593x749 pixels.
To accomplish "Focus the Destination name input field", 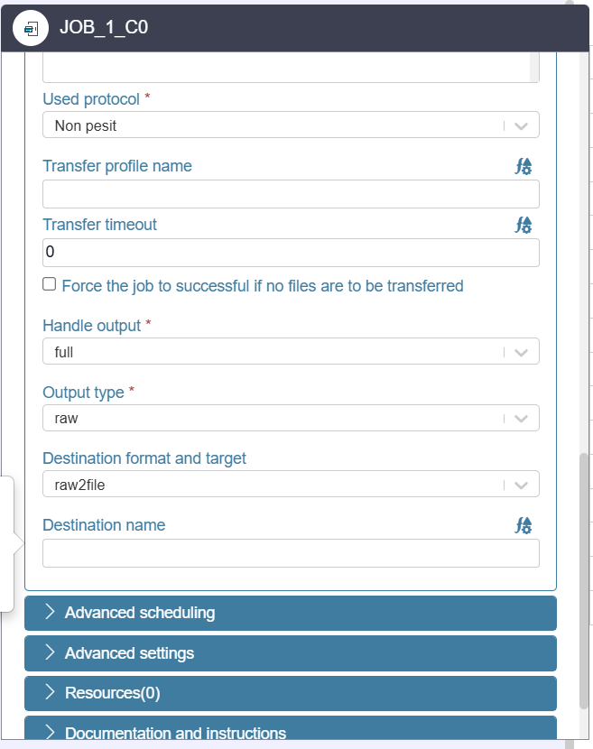I will [291, 553].
